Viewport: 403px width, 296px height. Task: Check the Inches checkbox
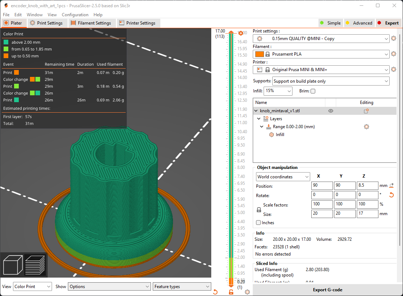[x=258, y=222]
